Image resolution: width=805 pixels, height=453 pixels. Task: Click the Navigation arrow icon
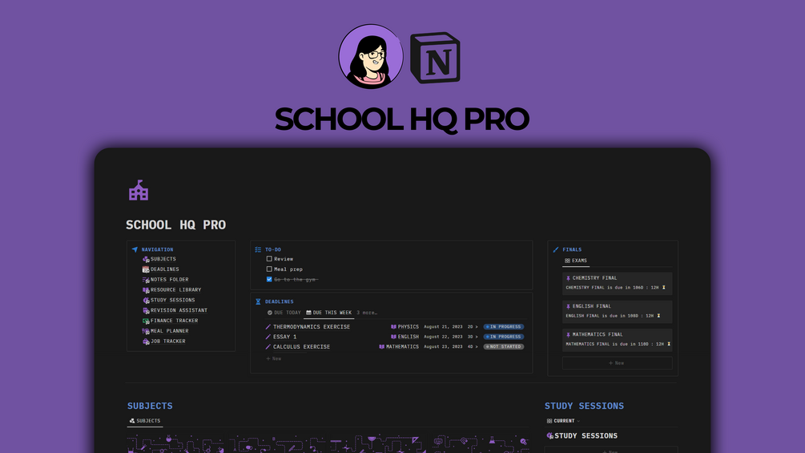135,249
